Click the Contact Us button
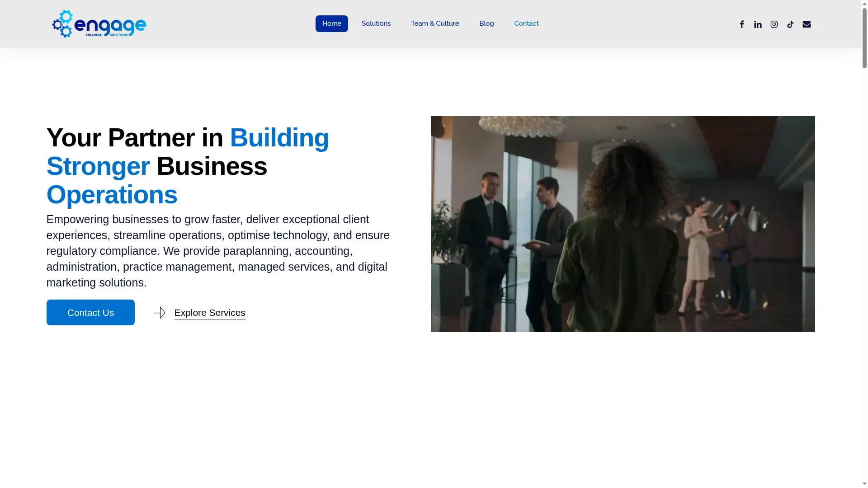Image resolution: width=868 pixels, height=488 pixels. click(x=90, y=312)
